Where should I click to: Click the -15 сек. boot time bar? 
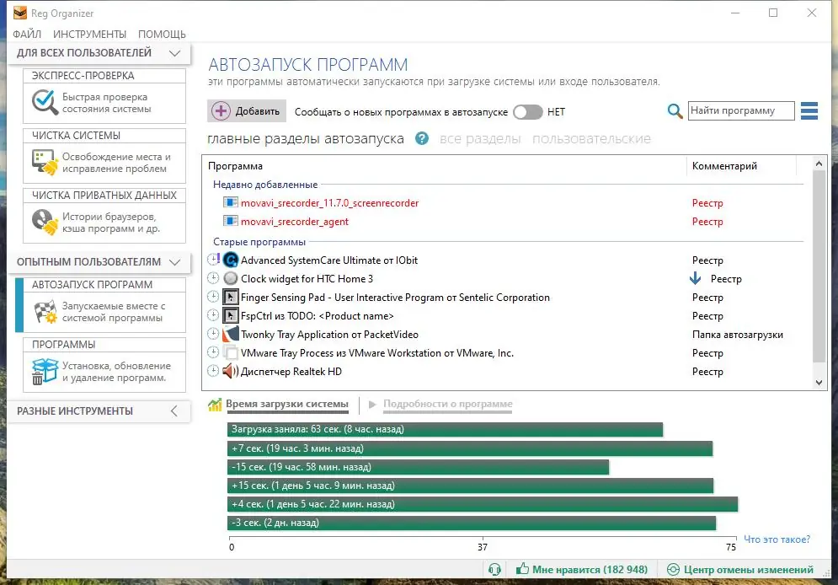click(418, 467)
